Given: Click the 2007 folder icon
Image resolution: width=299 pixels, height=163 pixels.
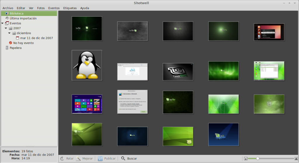Looking at the screenshot, I should coord(11,28).
